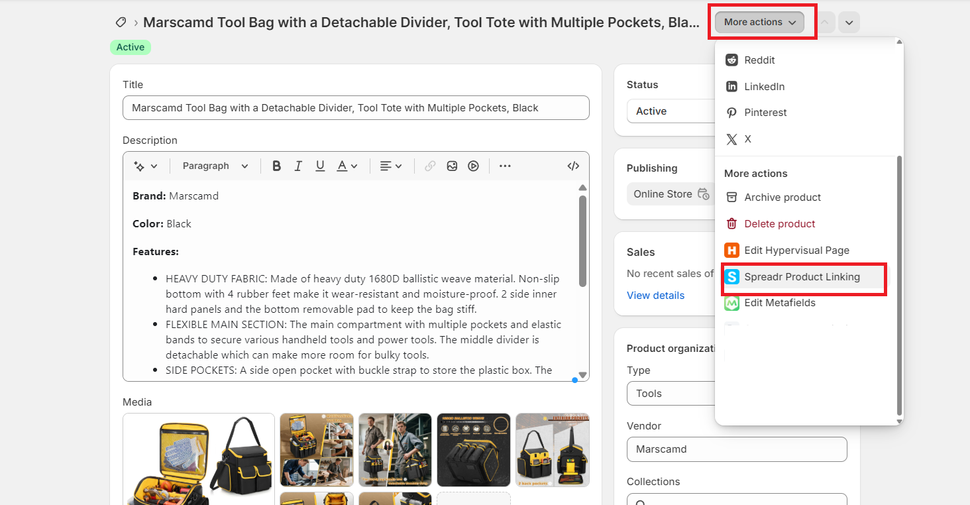This screenshot has width=970, height=505.
Task: Toggle bold formatting
Action: pos(277,166)
